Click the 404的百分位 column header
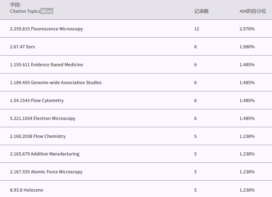272x197 pixels. 253,11
